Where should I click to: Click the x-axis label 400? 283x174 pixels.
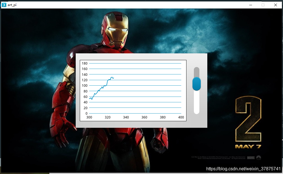(181, 117)
